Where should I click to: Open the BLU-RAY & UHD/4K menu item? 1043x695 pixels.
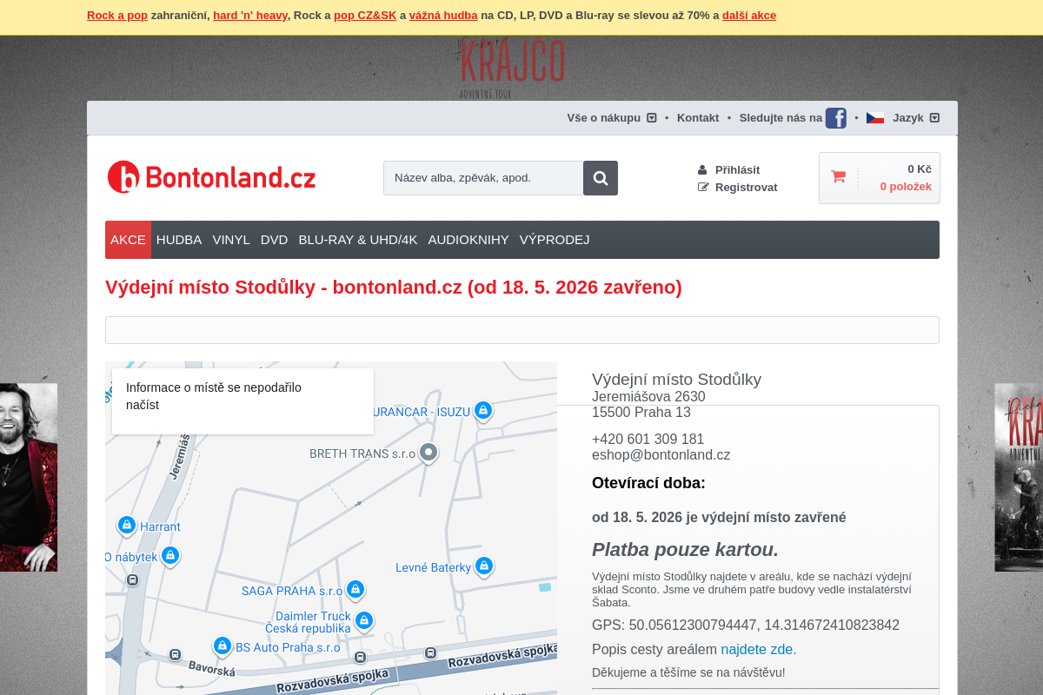pyautogui.click(x=358, y=240)
